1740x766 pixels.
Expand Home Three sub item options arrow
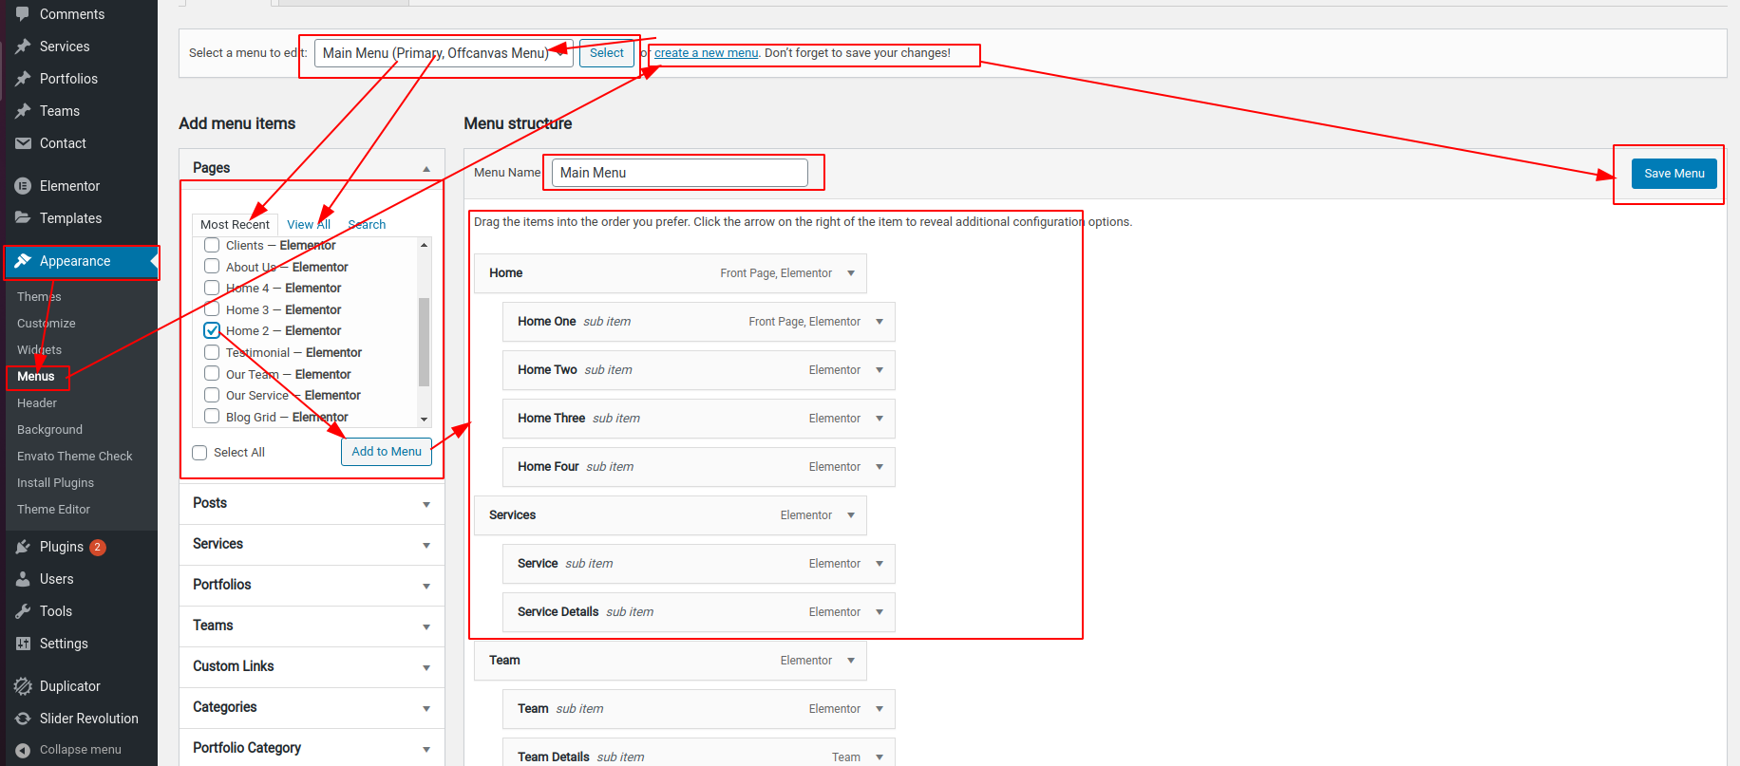(879, 419)
